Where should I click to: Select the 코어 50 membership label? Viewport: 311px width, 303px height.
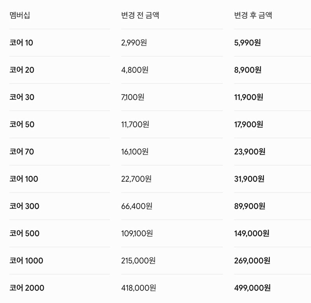tap(22, 124)
